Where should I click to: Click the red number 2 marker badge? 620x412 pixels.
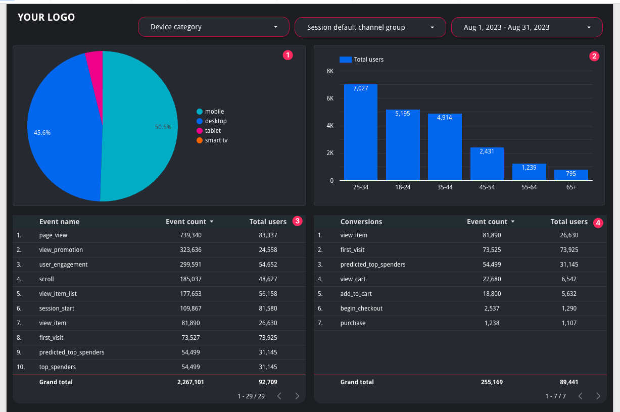click(x=595, y=56)
